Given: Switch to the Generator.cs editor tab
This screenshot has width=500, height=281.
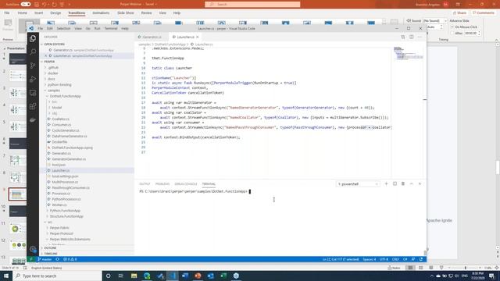Looking at the screenshot, I should click(152, 37).
